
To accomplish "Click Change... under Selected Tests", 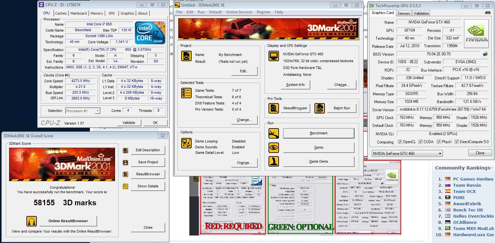I will (244, 120).
